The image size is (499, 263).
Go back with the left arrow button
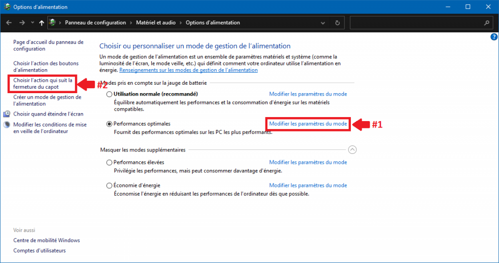[x=9, y=23]
